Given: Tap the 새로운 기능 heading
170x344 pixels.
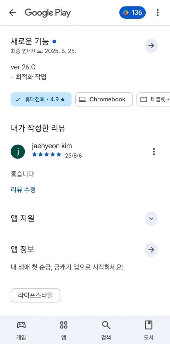Looking at the screenshot, I should pyautogui.click(x=30, y=42).
